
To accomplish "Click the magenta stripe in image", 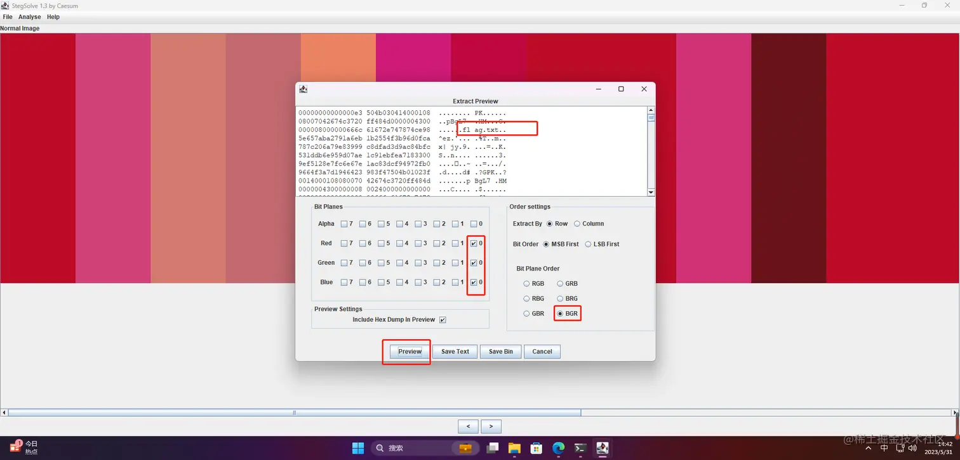I will [x=413, y=57].
